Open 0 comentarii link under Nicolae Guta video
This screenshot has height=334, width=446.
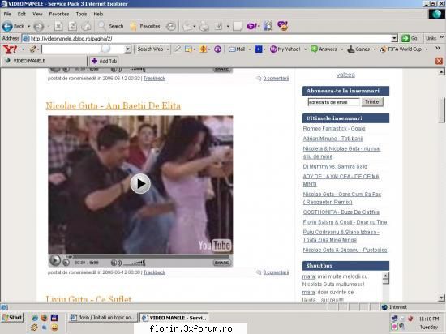click(276, 272)
